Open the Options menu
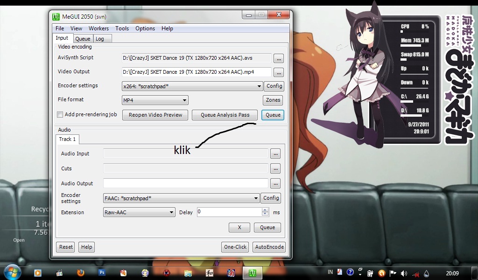 pos(145,28)
